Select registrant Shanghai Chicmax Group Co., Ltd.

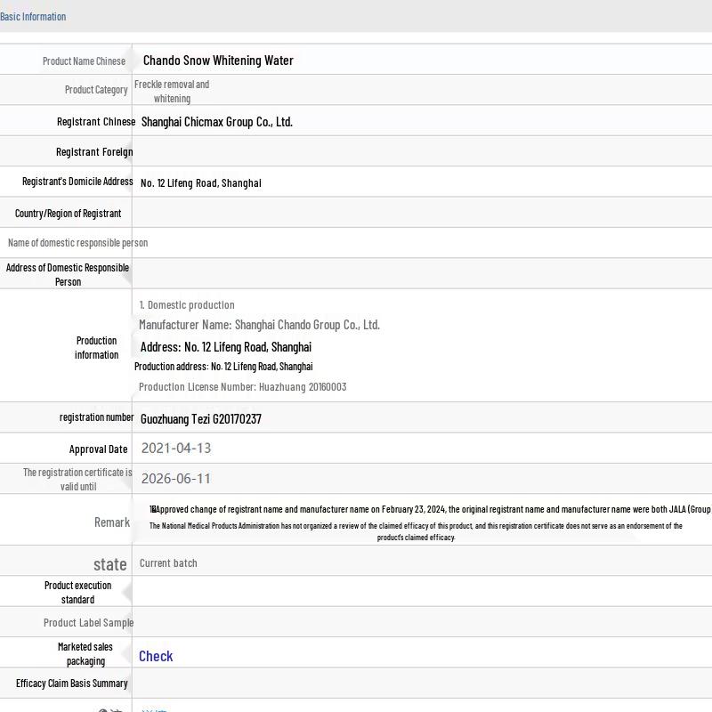pyautogui.click(x=216, y=122)
